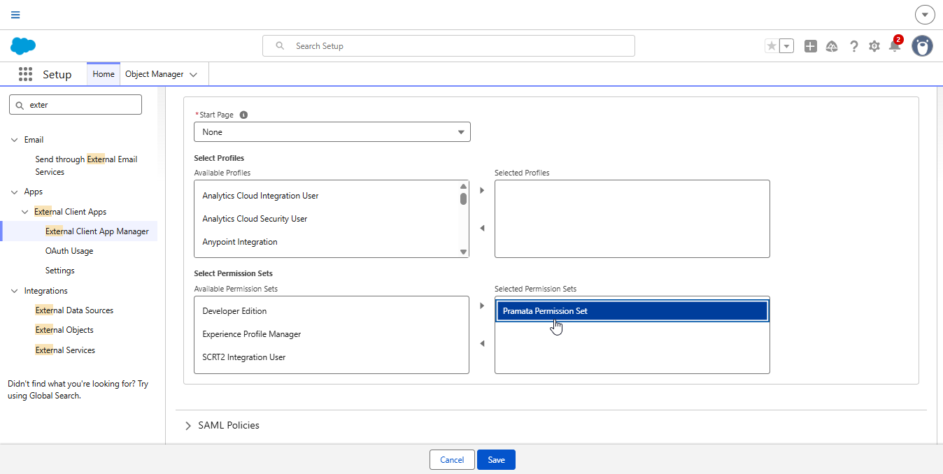Collapse the Integrations tree section
Viewport: 943px width, 474px height.
point(15,291)
